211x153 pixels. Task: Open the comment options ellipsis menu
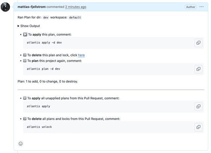201,7
